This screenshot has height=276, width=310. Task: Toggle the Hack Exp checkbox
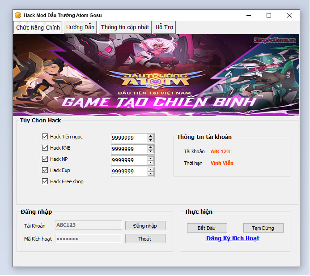[x=45, y=170]
